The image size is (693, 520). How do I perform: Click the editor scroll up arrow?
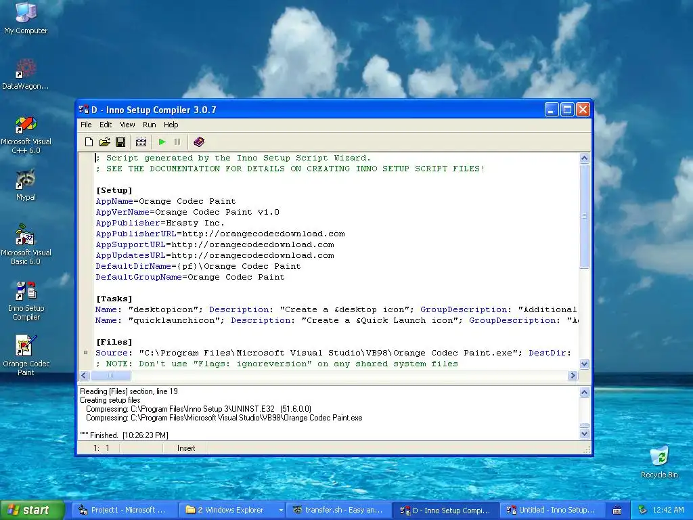point(584,158)
